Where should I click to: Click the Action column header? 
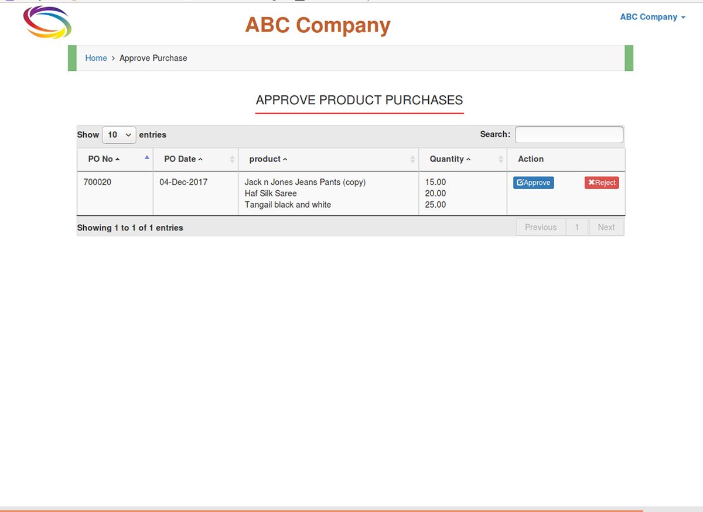pyautogui.click(x=531, y=159)
